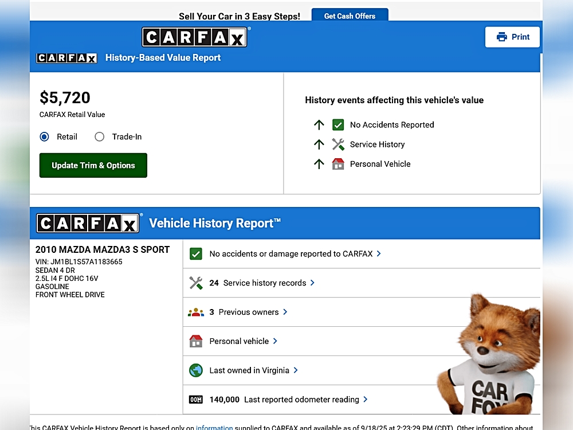Click the No Accidents Reported value event text
Screen dimensions: 573x430
click(392, 124)
